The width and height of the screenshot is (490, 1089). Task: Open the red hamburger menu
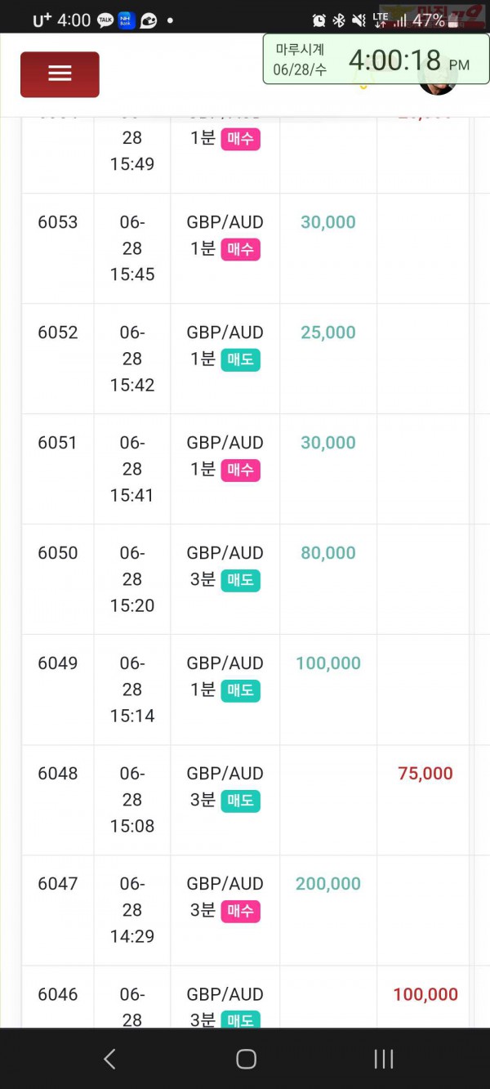point(60,74)
